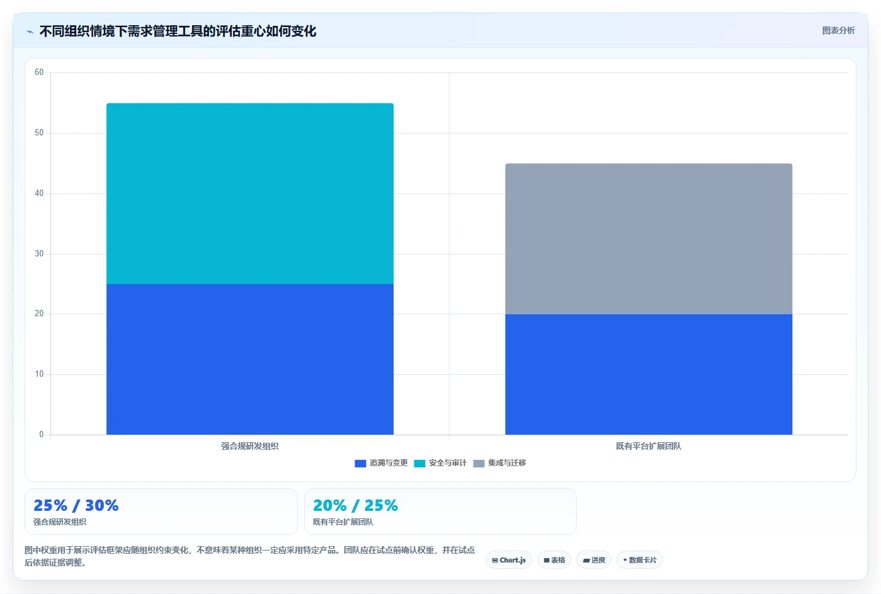Click the y-axis value 10

(39, 374)
